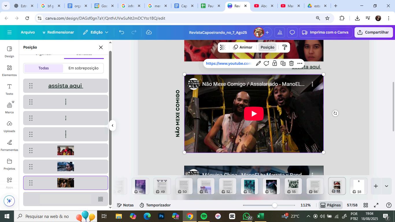Edit the link with the pencil icon
Screen dimensions: 395x222
pyautogui.click(x=258, y=63)
